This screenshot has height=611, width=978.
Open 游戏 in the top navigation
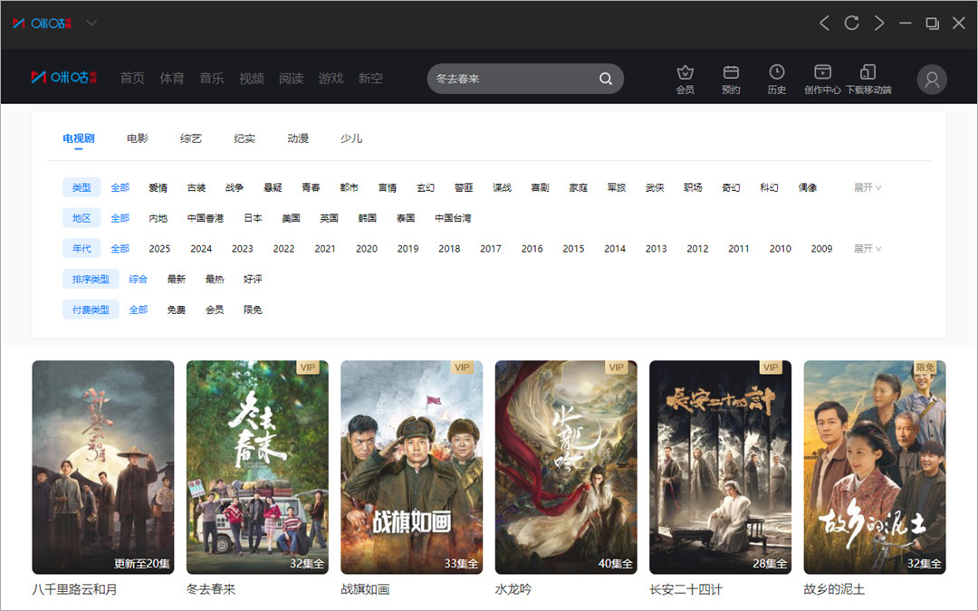(x=331, y=79)
